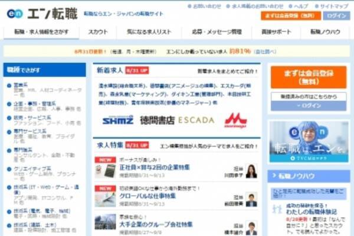
Task: Click the NEW badge on the 賞与2回 feature
Action: click(x=105, y=160)
